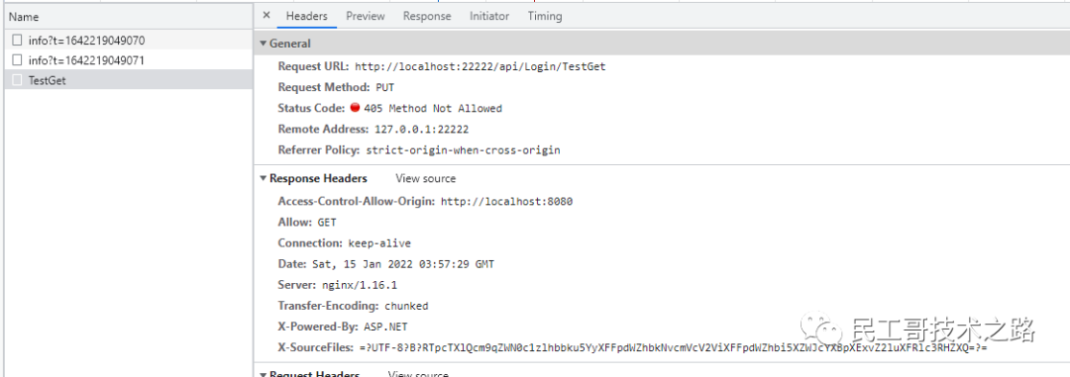1070x377 pixels.
Task: Click the Allow GET header value
Action: (x=327, y=223)
